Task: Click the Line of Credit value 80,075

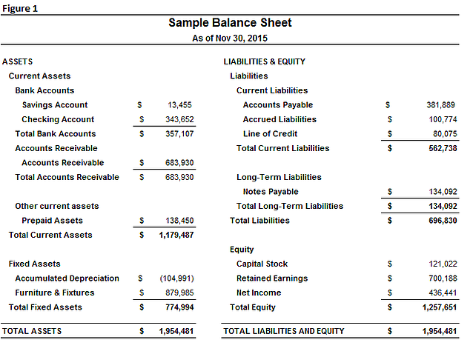Action: [443, 134]
